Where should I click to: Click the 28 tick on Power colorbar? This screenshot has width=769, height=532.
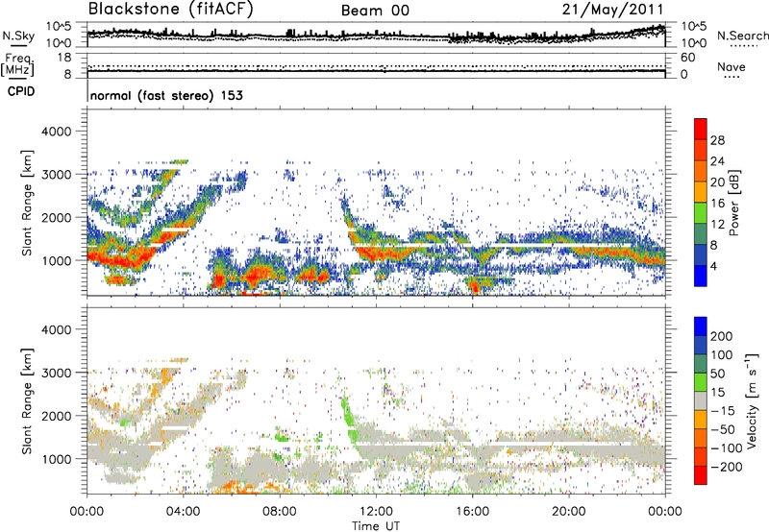pos(717,140)
